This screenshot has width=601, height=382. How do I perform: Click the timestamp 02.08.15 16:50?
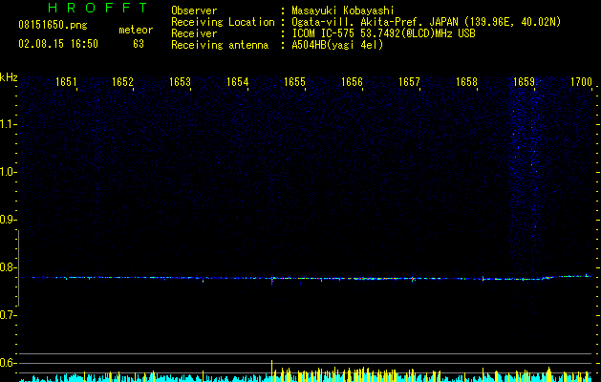coord(58,44)
